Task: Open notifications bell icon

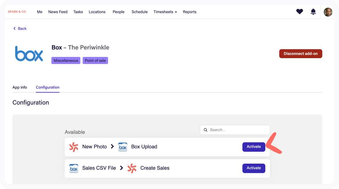Action: [x=313, y=11]
